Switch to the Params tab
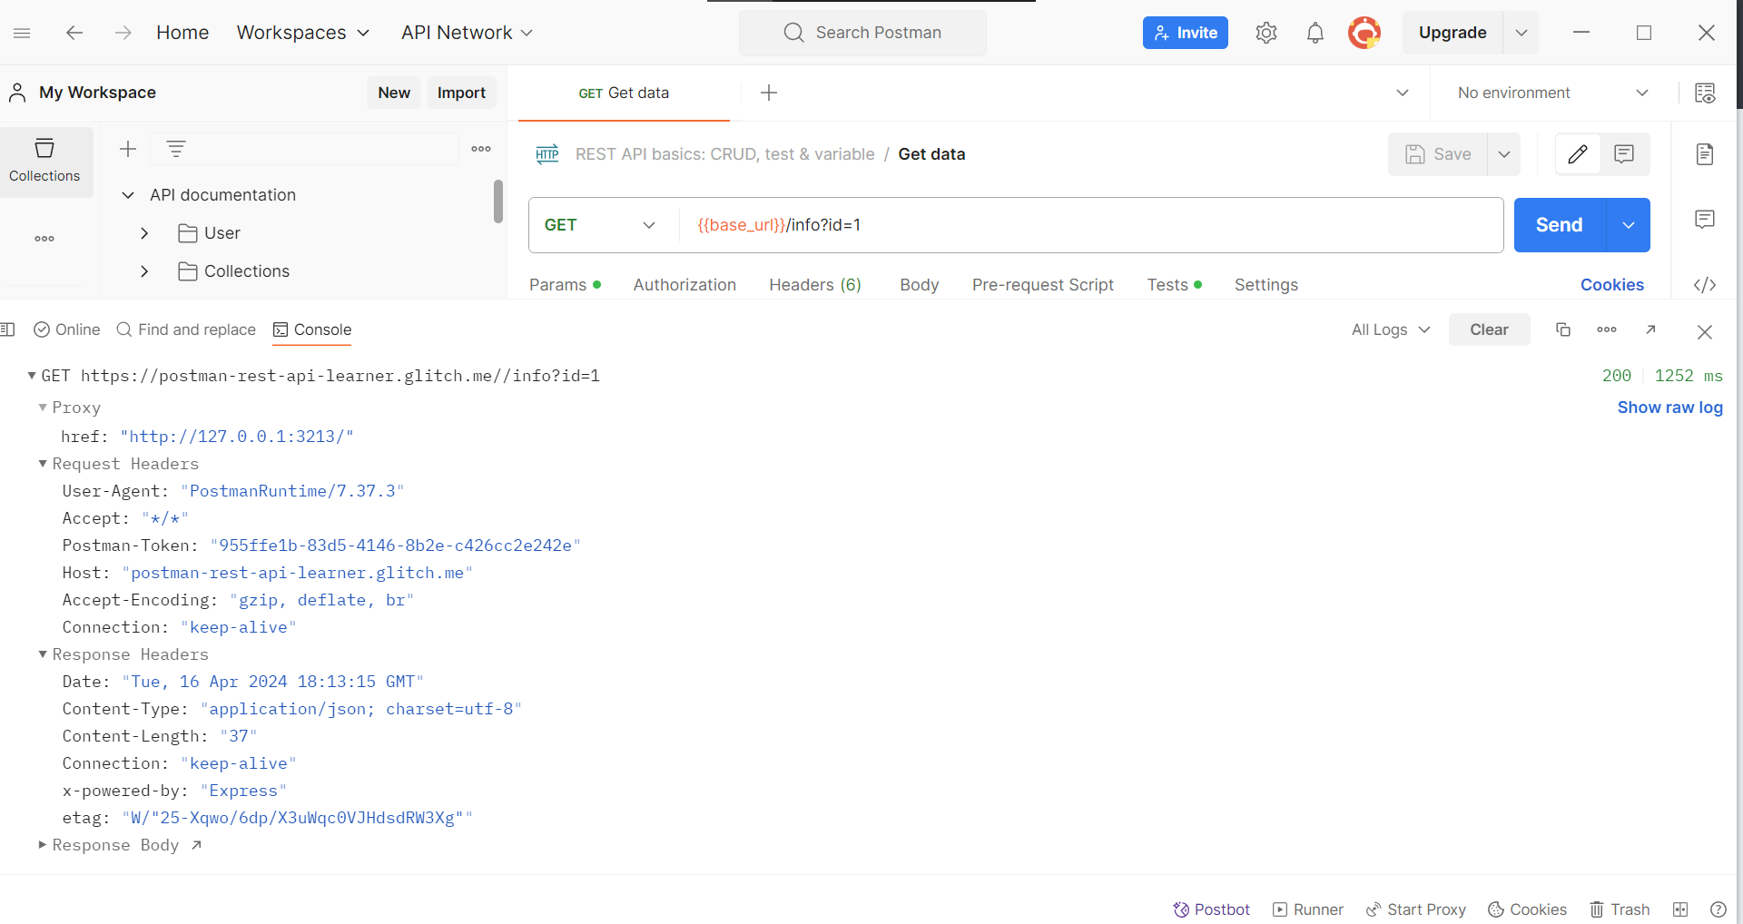The height and width of the screenshot is (924, 1743). point(565,285)
